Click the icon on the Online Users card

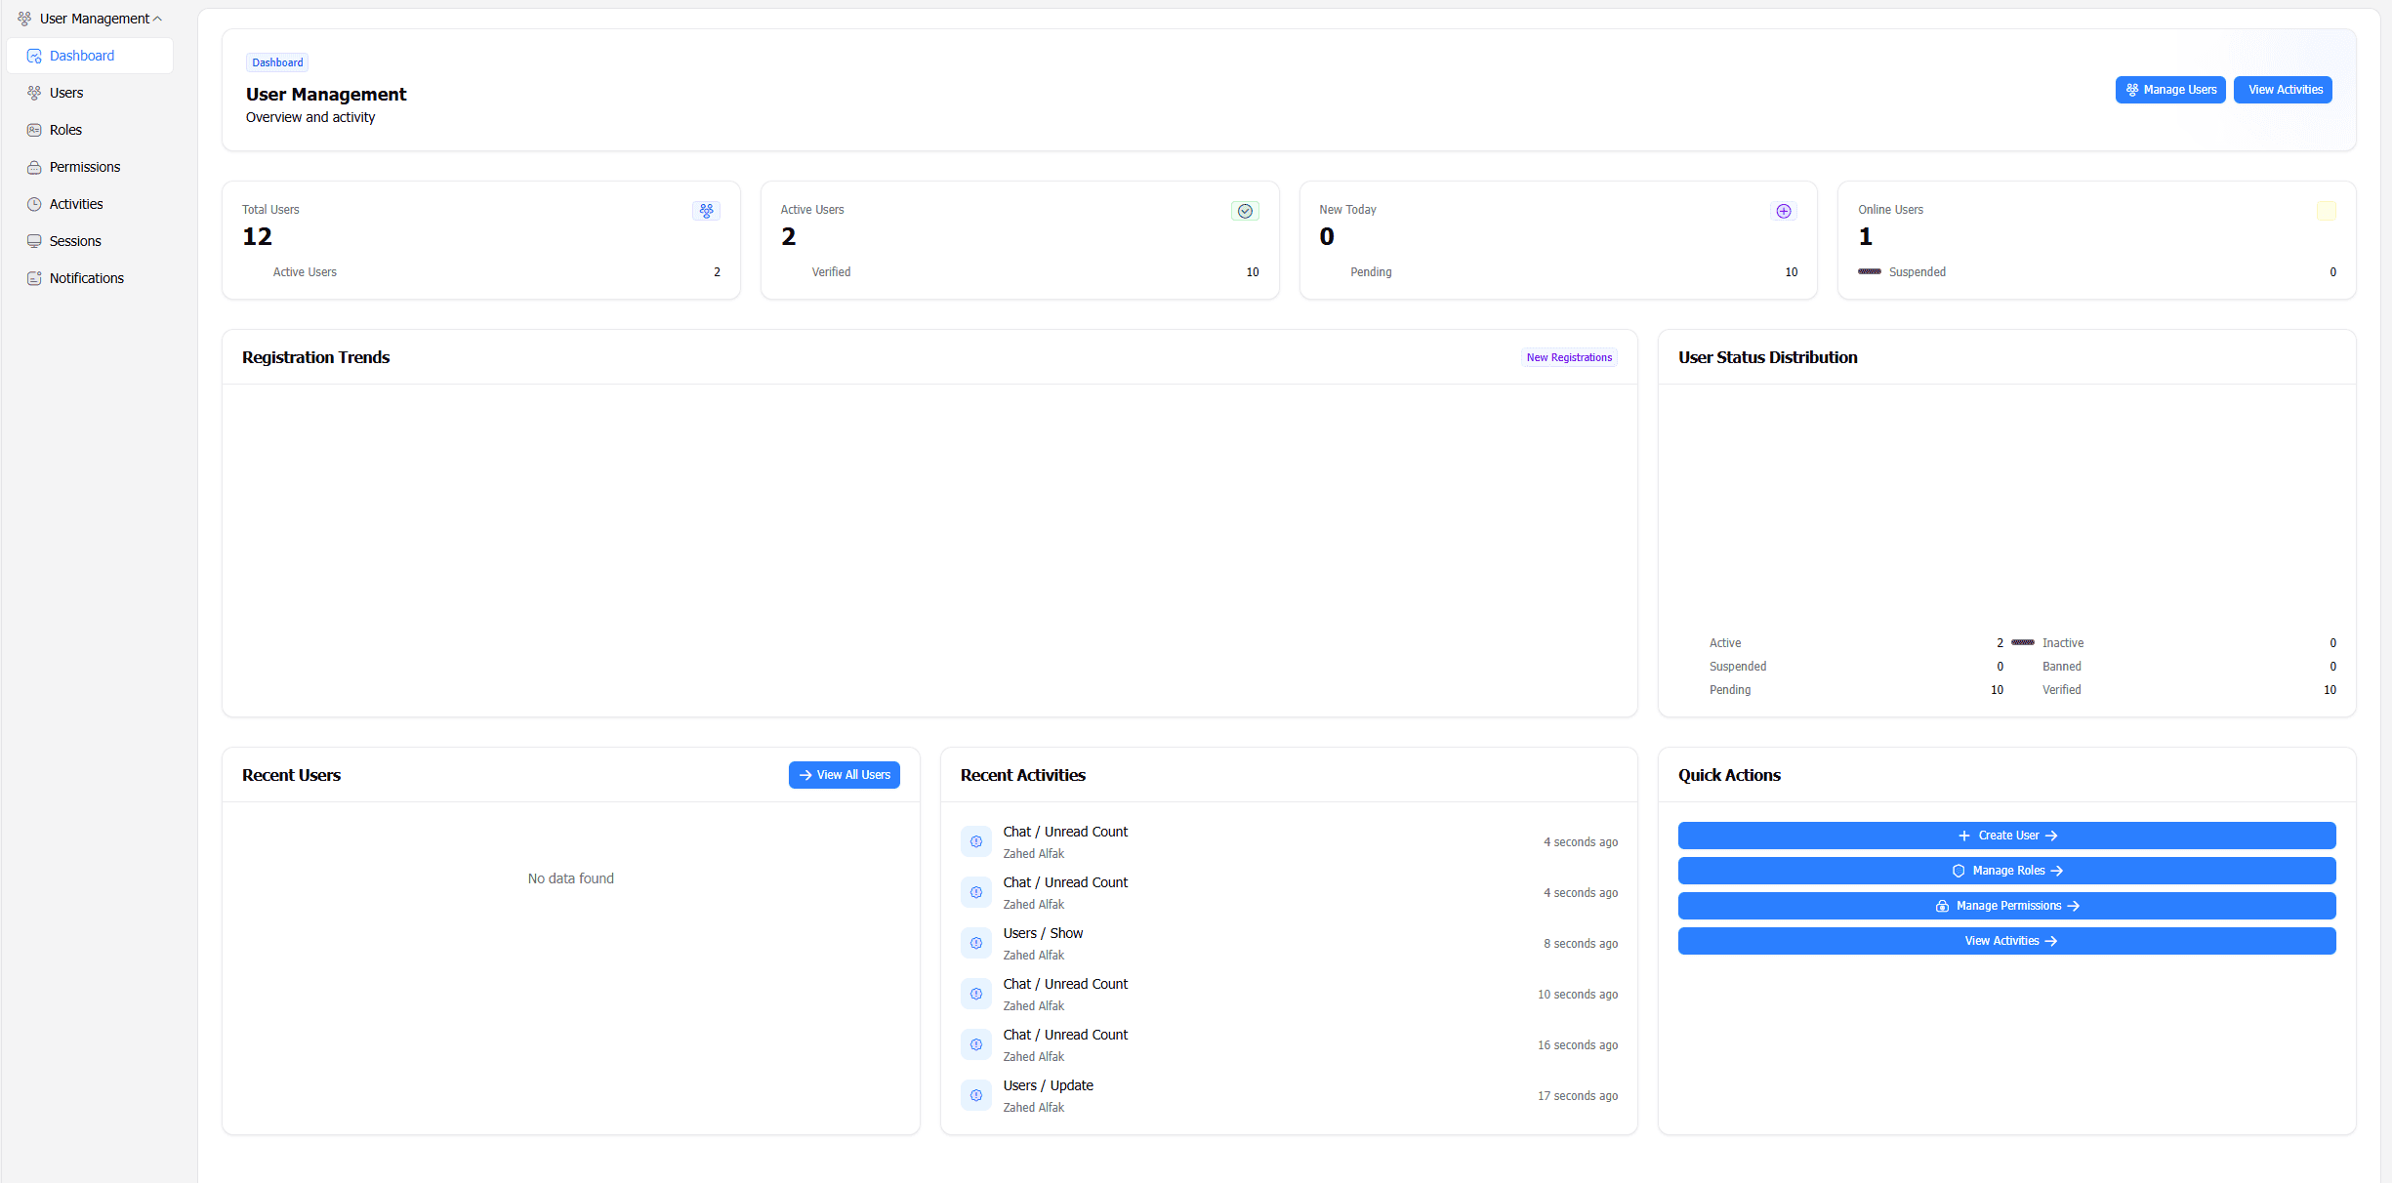[2327, 211]
